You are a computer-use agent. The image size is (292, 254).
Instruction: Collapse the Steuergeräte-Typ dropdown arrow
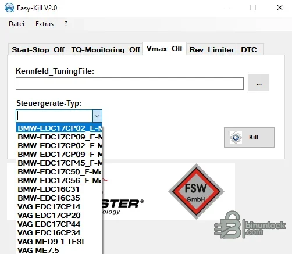coord(97,116)
